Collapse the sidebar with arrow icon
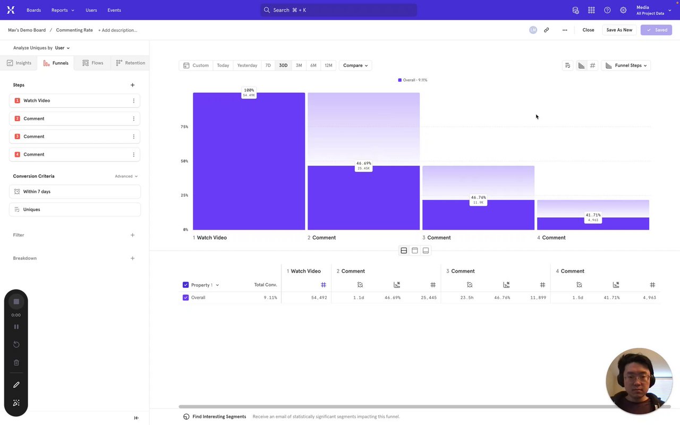Image resolution: width=680 pixels, height=425 pixels. tap(136, 418)
